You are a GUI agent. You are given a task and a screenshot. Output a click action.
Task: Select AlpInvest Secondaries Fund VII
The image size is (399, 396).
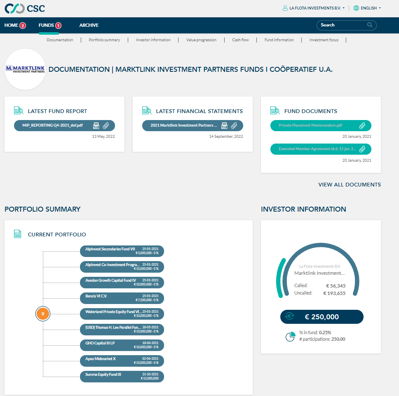coord(122,251)
